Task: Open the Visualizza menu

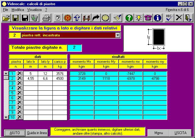Action: pyautogui.click(x=34, y=10)
